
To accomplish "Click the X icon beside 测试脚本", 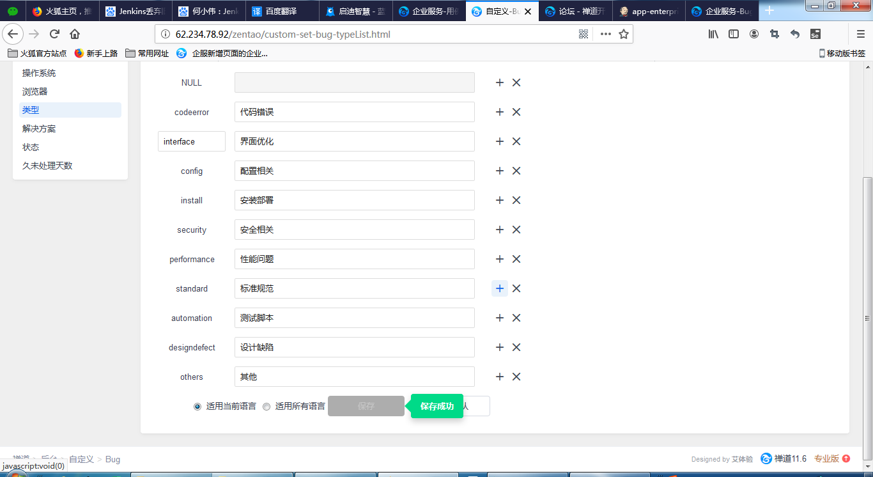I will point(516,318).
